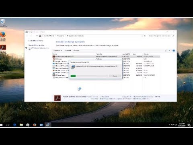This screenshot has height=145, width=193.
Task: Show hidden system tray icons
Action: click(169, 125)
